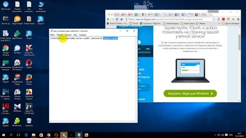The width and height of the screenshot is (246, 138).
Task: Show hidden system tray icons
Action: tap(215, 135)
